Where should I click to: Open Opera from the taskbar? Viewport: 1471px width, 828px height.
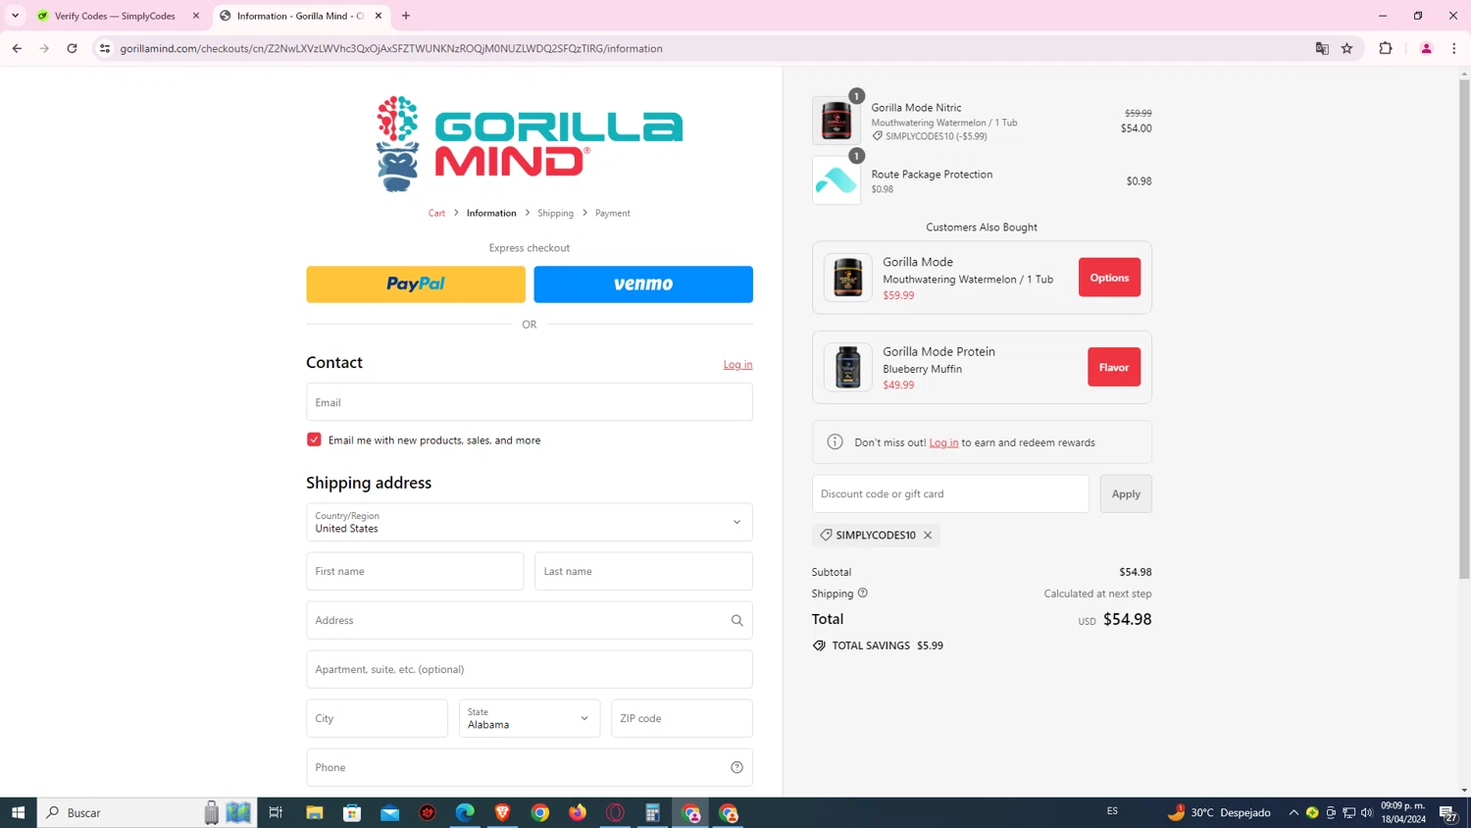[615, 812]
